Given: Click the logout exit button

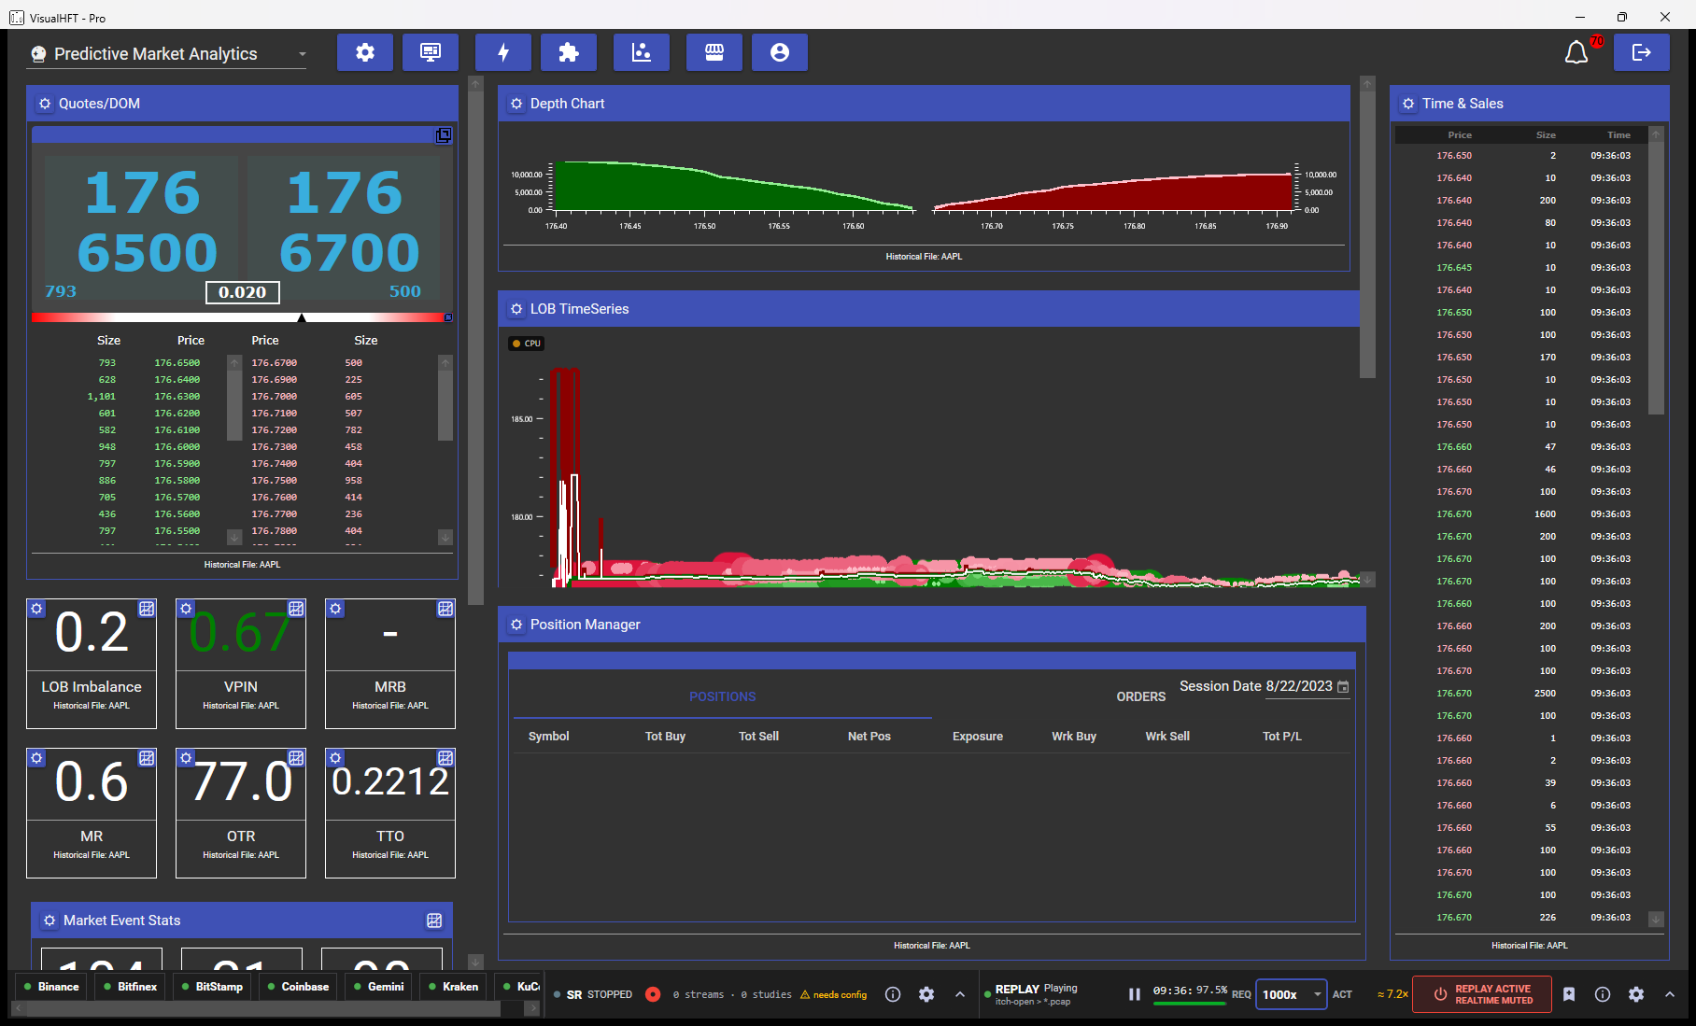Looking at the screenshot, I should (x=1642, y=52).
